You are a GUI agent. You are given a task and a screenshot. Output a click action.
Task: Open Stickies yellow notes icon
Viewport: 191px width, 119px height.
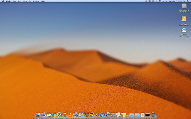[124, 115]
